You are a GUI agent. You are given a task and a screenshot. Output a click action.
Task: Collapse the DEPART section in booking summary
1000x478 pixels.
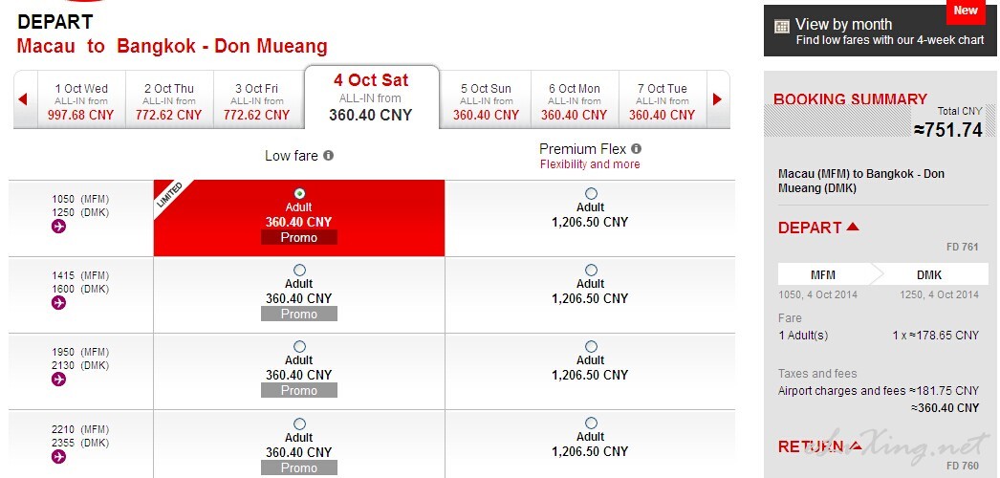pos(853,228)
